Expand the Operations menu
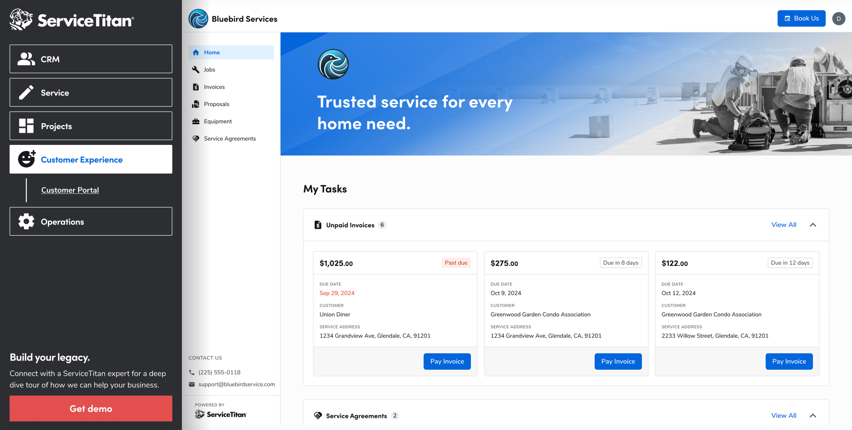 [91, 222]
